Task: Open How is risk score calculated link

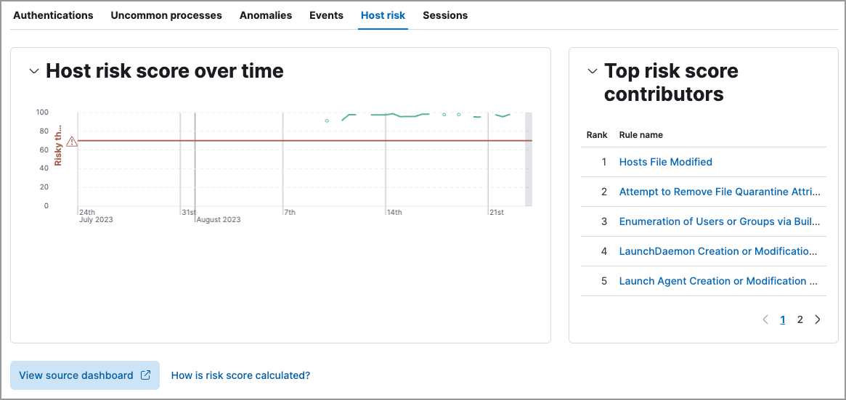Action: point(240,375)
